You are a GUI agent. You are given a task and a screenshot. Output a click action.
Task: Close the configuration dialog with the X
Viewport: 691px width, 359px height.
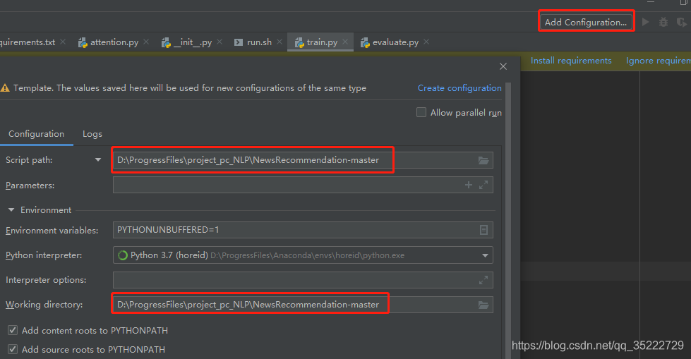(x=503, y=66)
